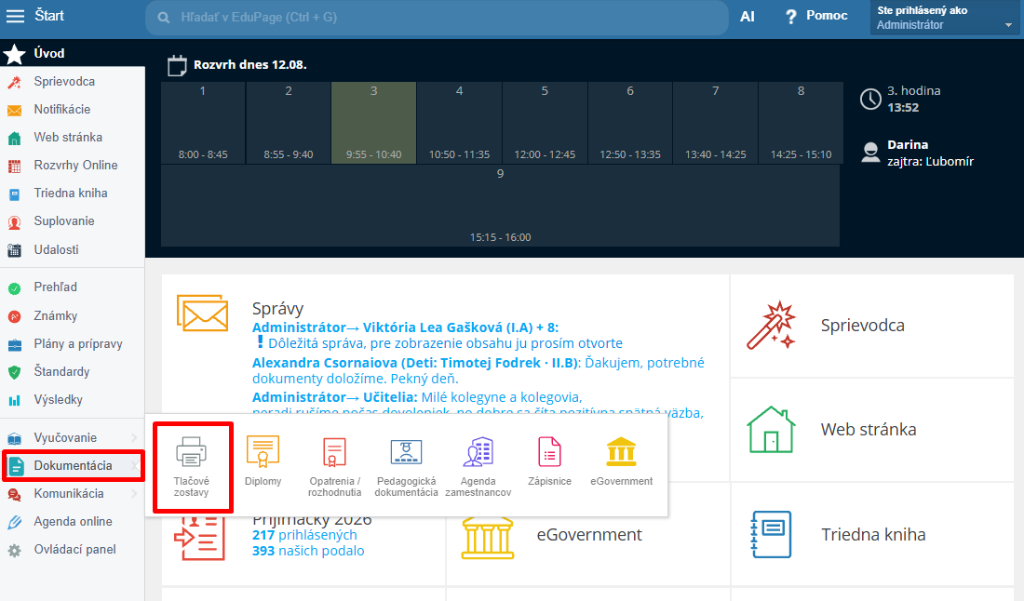Open Opatrenia / rozhodnutia icon
1024x601 pixels.
(x=334, y=451)
